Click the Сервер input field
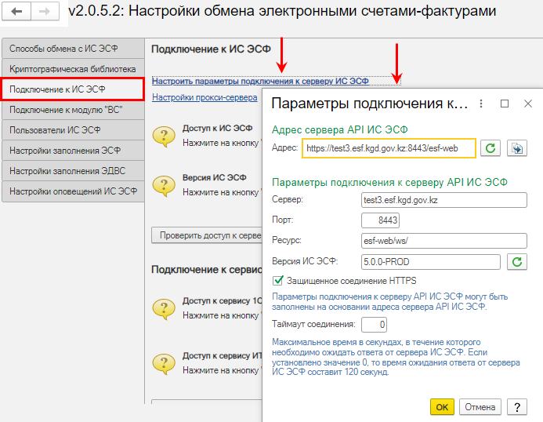This screenshot has height=422, width=543. (x=444, y=200)
